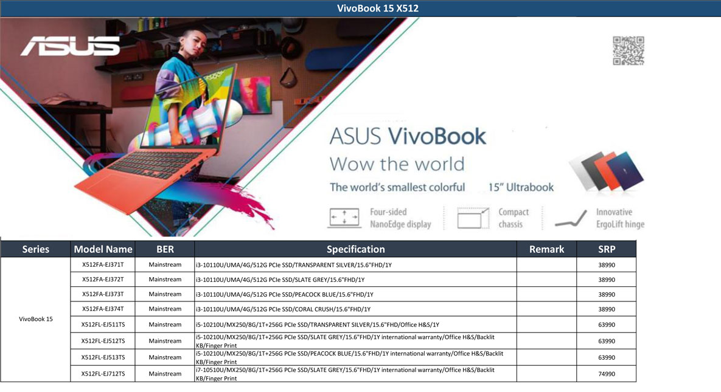Select model X512FA-EJ371T
The height and width of the screenshot is (392, 721).
point(103,265)
